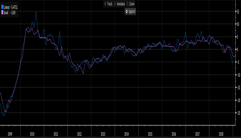The height and width of the screenshot is (138, 241).
Task: Click the 0 value on the y-axis
Action: [x=237, y=49]
